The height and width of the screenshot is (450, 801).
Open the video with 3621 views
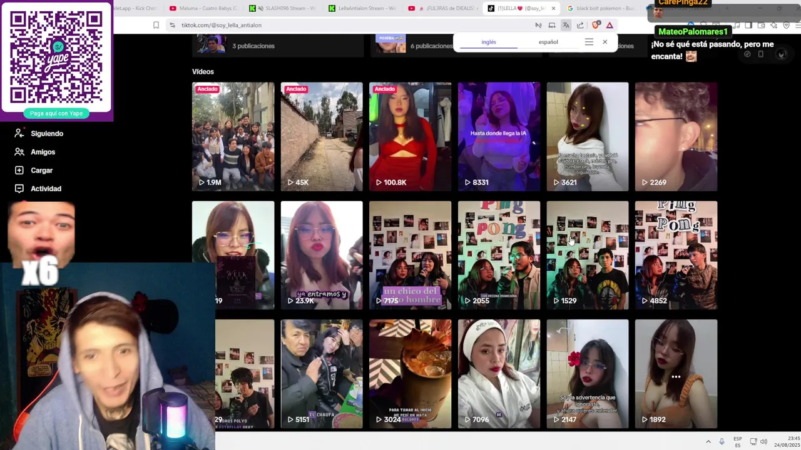point(588,136)
